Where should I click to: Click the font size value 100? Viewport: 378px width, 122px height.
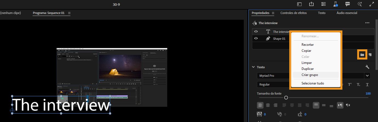(368, 93)
